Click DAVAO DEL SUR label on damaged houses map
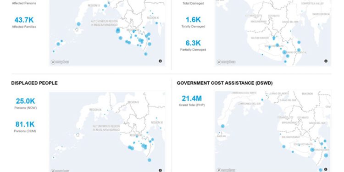Viewport: 344px width, 172px height. pos(290,22)
